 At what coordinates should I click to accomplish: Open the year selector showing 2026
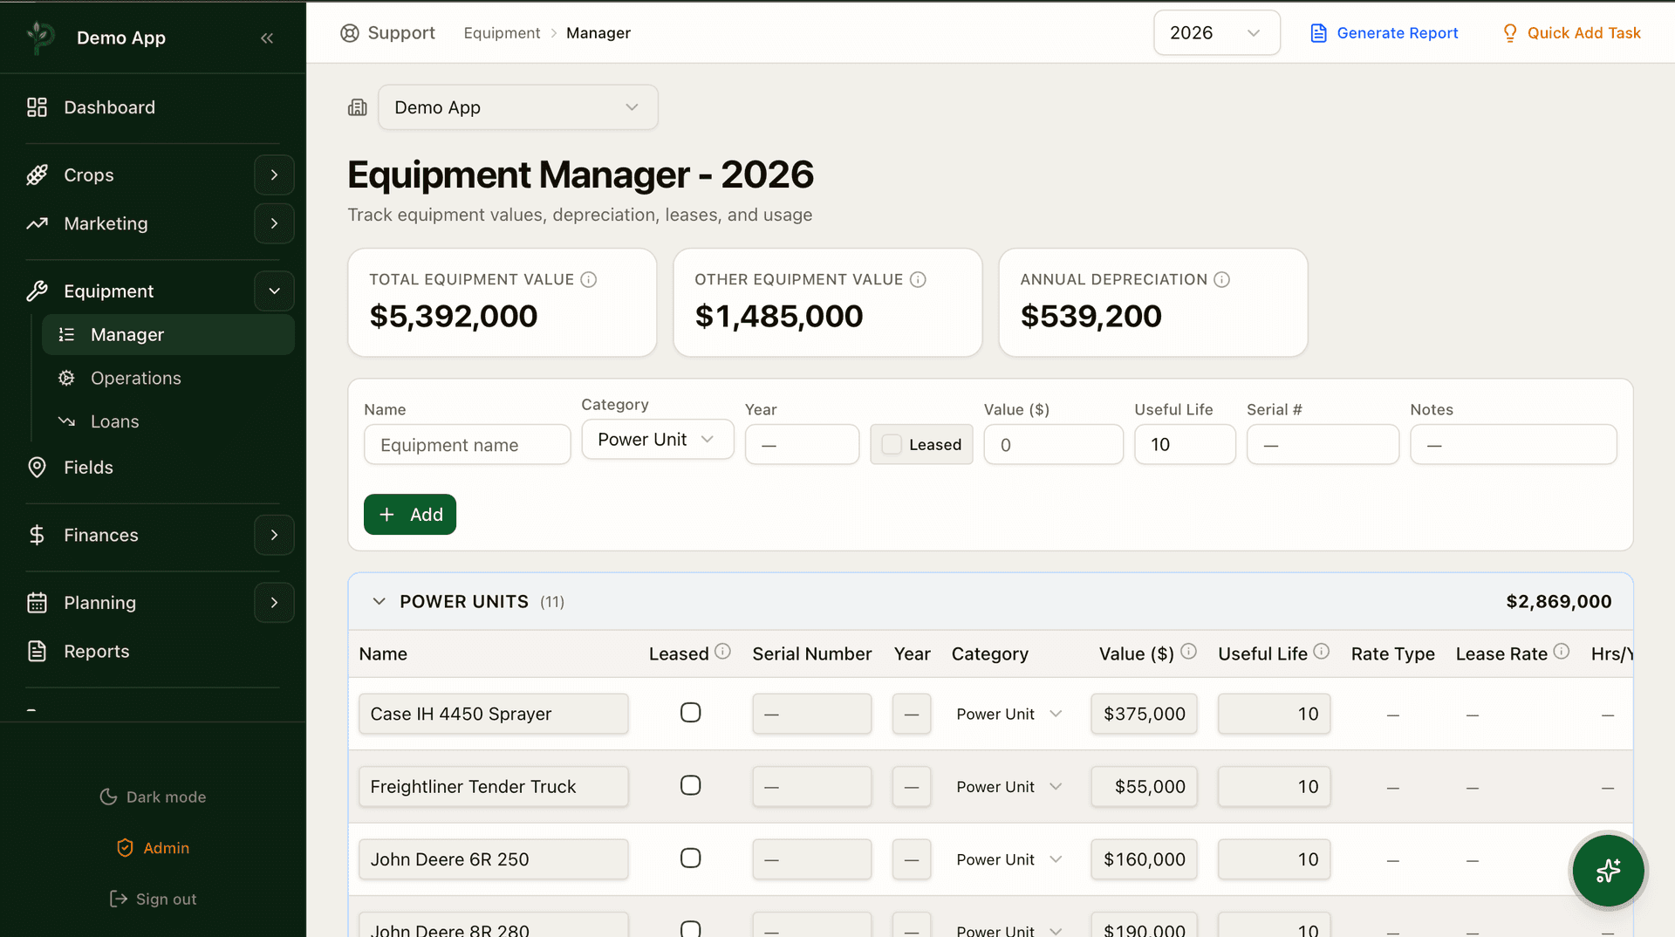[1216, 32]
